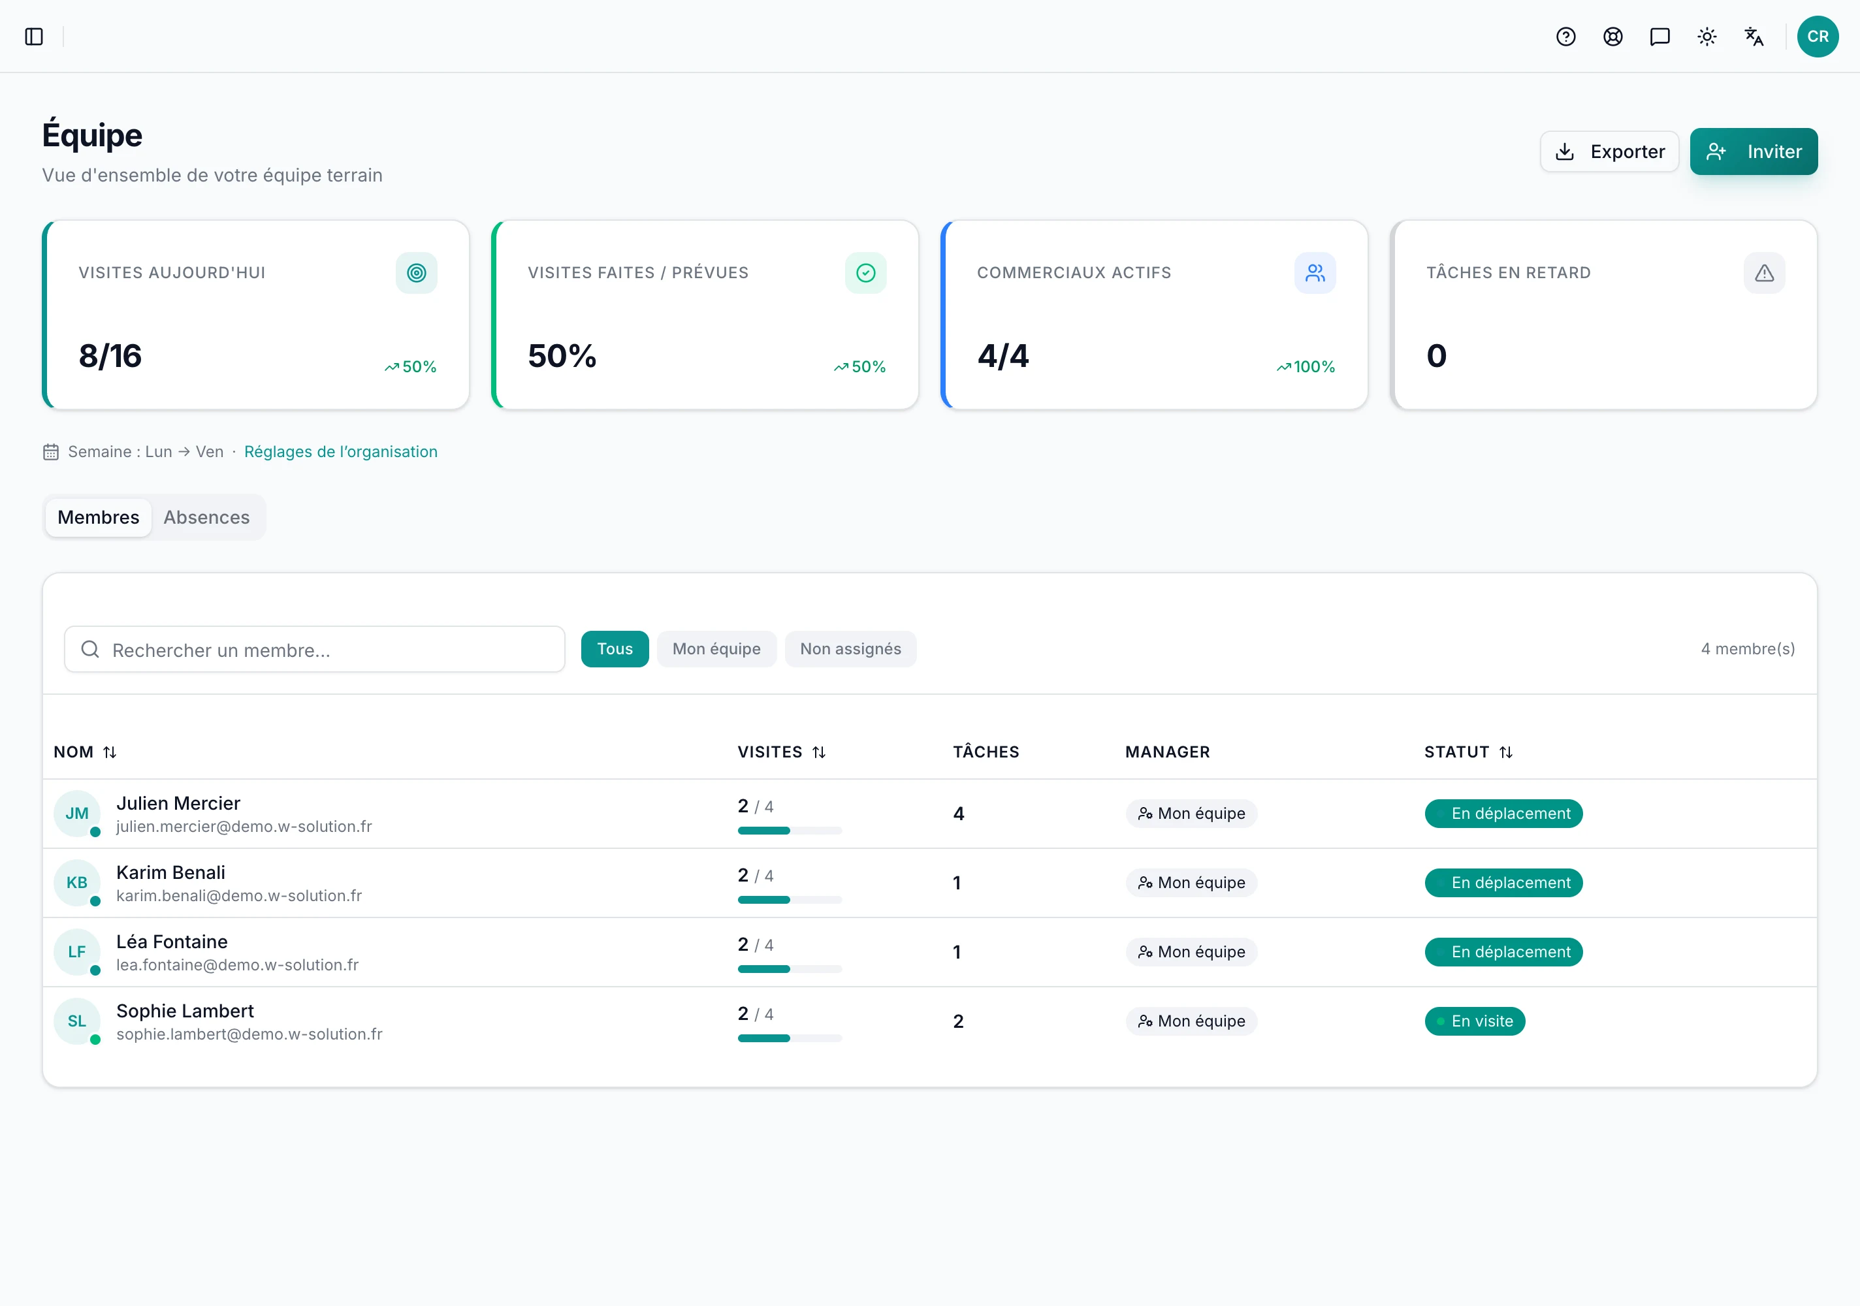This screenshot has width=1860, height=1306.
Task: Toggle the light theme sun icon
Action: click(x=1707, y=37)
